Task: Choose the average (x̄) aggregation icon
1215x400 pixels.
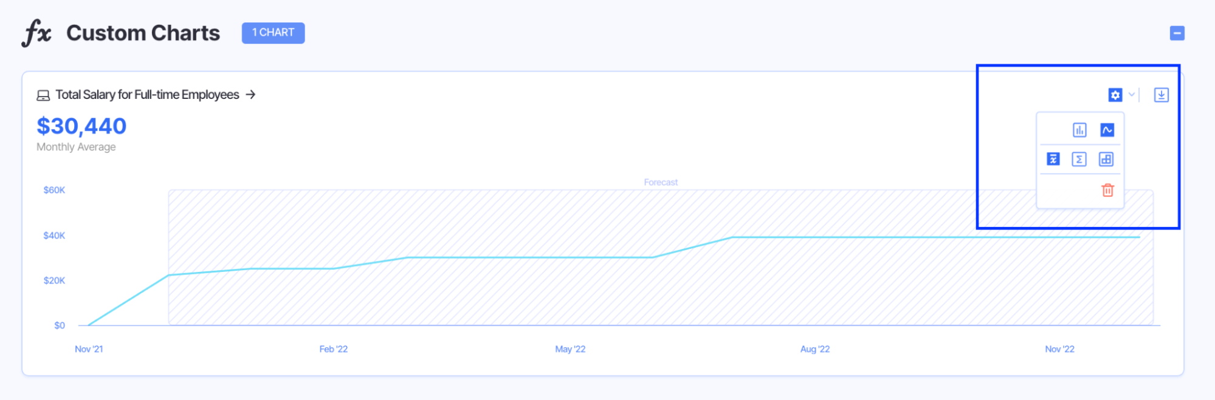Action: coord(1053,159)
